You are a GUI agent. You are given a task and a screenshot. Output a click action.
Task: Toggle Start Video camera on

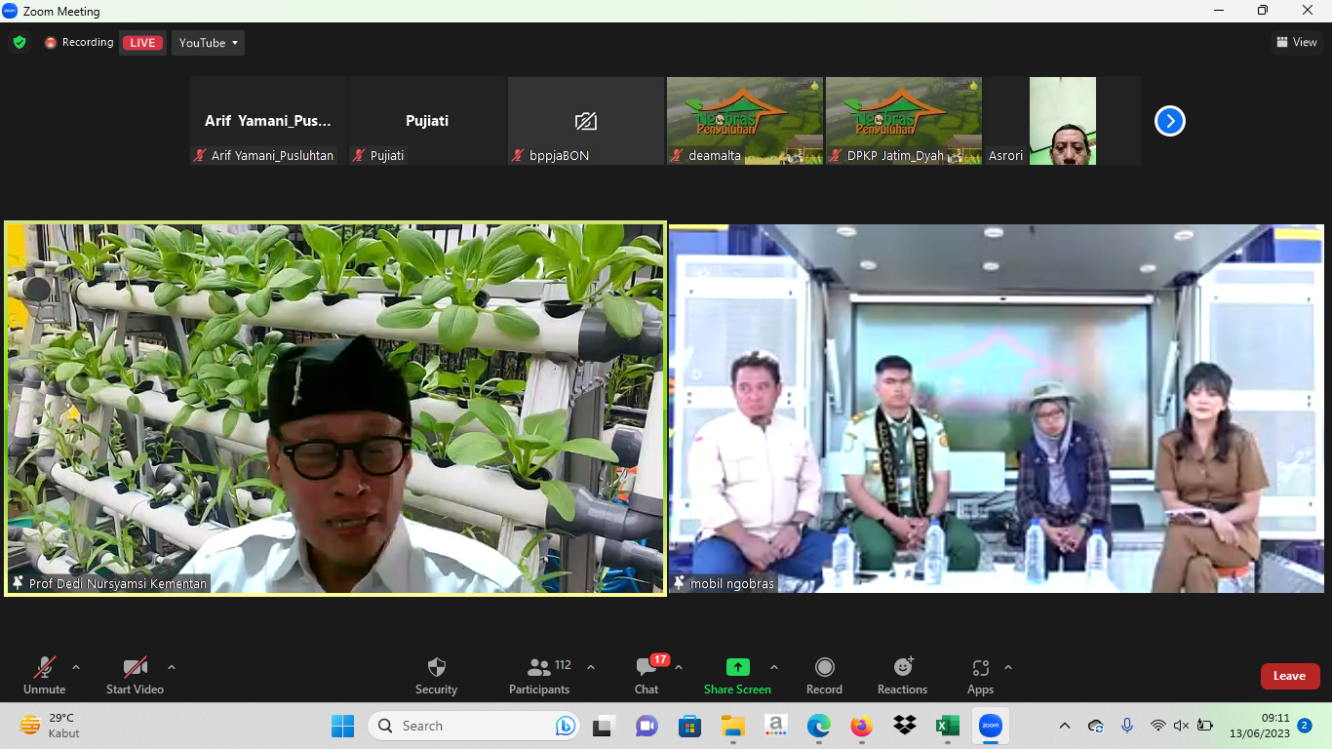(x=135, y=668)
